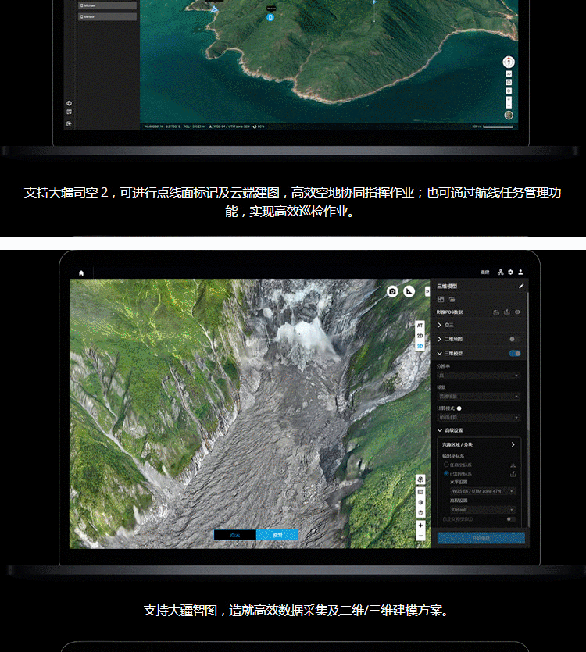This screenshot has width=586, height=652.
Task: Enable the 二维地图 switch
Action: (x=514, y=339)
